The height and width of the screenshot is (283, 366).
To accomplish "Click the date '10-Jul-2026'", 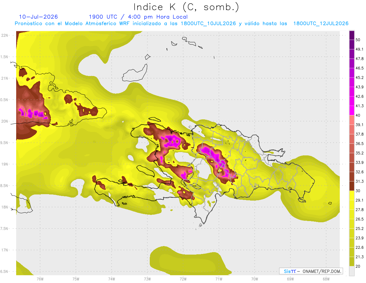I will coord(38,17).
